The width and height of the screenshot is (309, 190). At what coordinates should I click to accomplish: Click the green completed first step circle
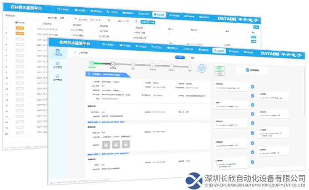pos(92,64)
